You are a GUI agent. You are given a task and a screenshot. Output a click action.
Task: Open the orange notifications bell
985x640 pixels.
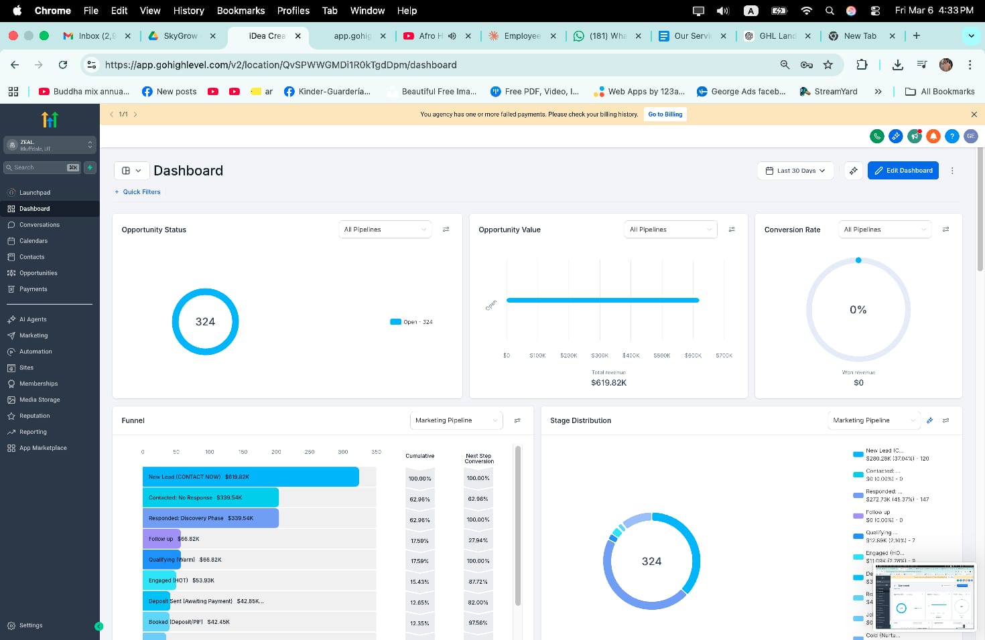click(933, 136)
